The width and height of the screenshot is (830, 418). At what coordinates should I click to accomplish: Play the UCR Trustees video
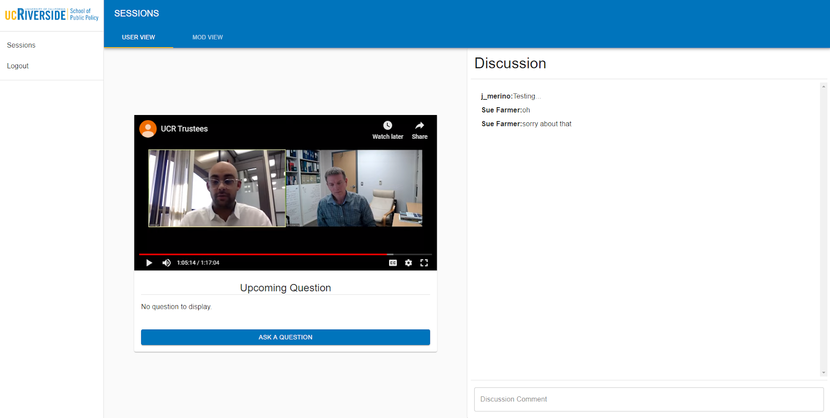pos(149,263)
